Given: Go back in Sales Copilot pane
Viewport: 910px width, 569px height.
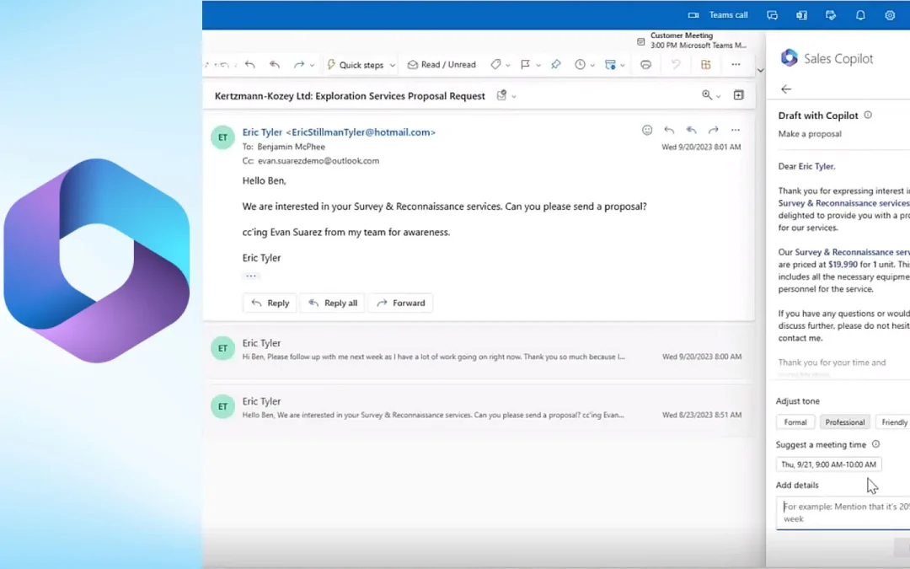Looking at the screenshot, I should pyautogui.click(x=786, y=89).
